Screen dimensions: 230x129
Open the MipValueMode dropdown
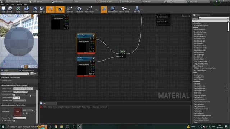point(23,89)
